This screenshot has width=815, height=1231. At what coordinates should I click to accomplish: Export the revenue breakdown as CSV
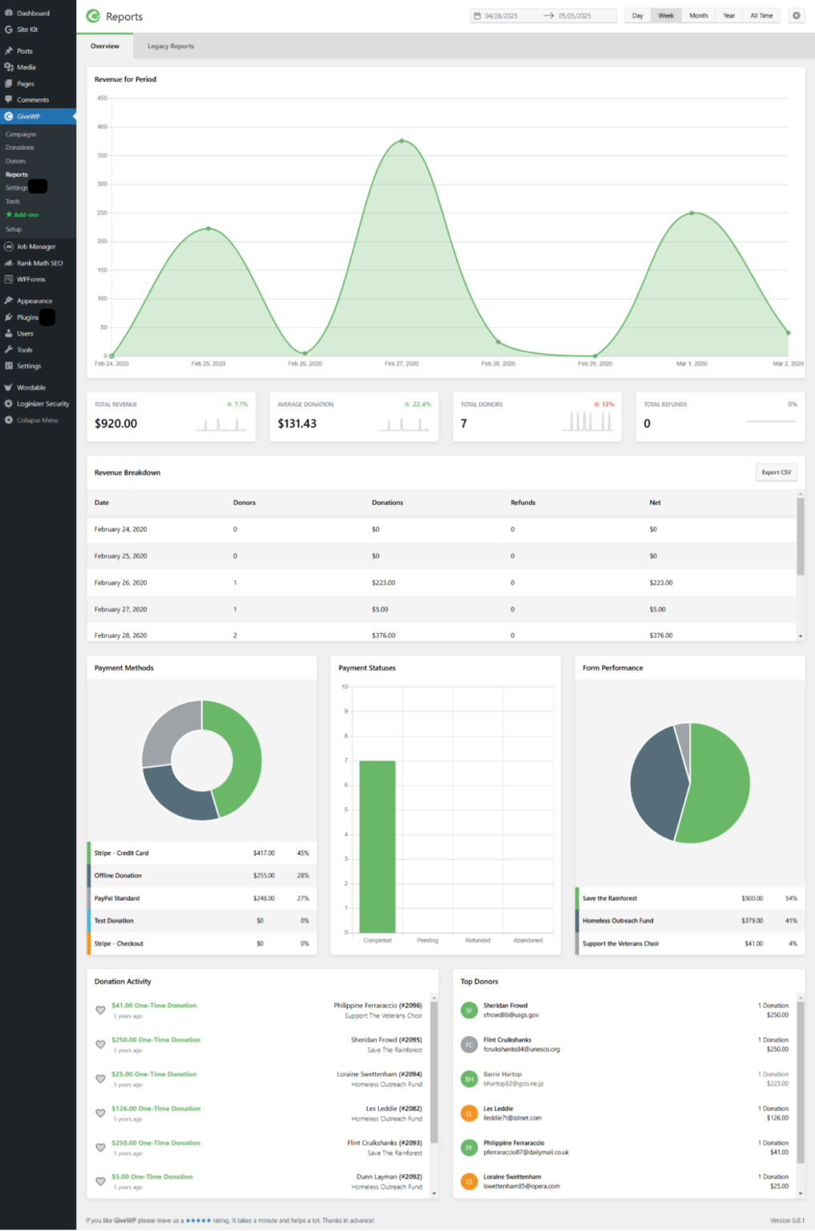(x=777, y=472)
